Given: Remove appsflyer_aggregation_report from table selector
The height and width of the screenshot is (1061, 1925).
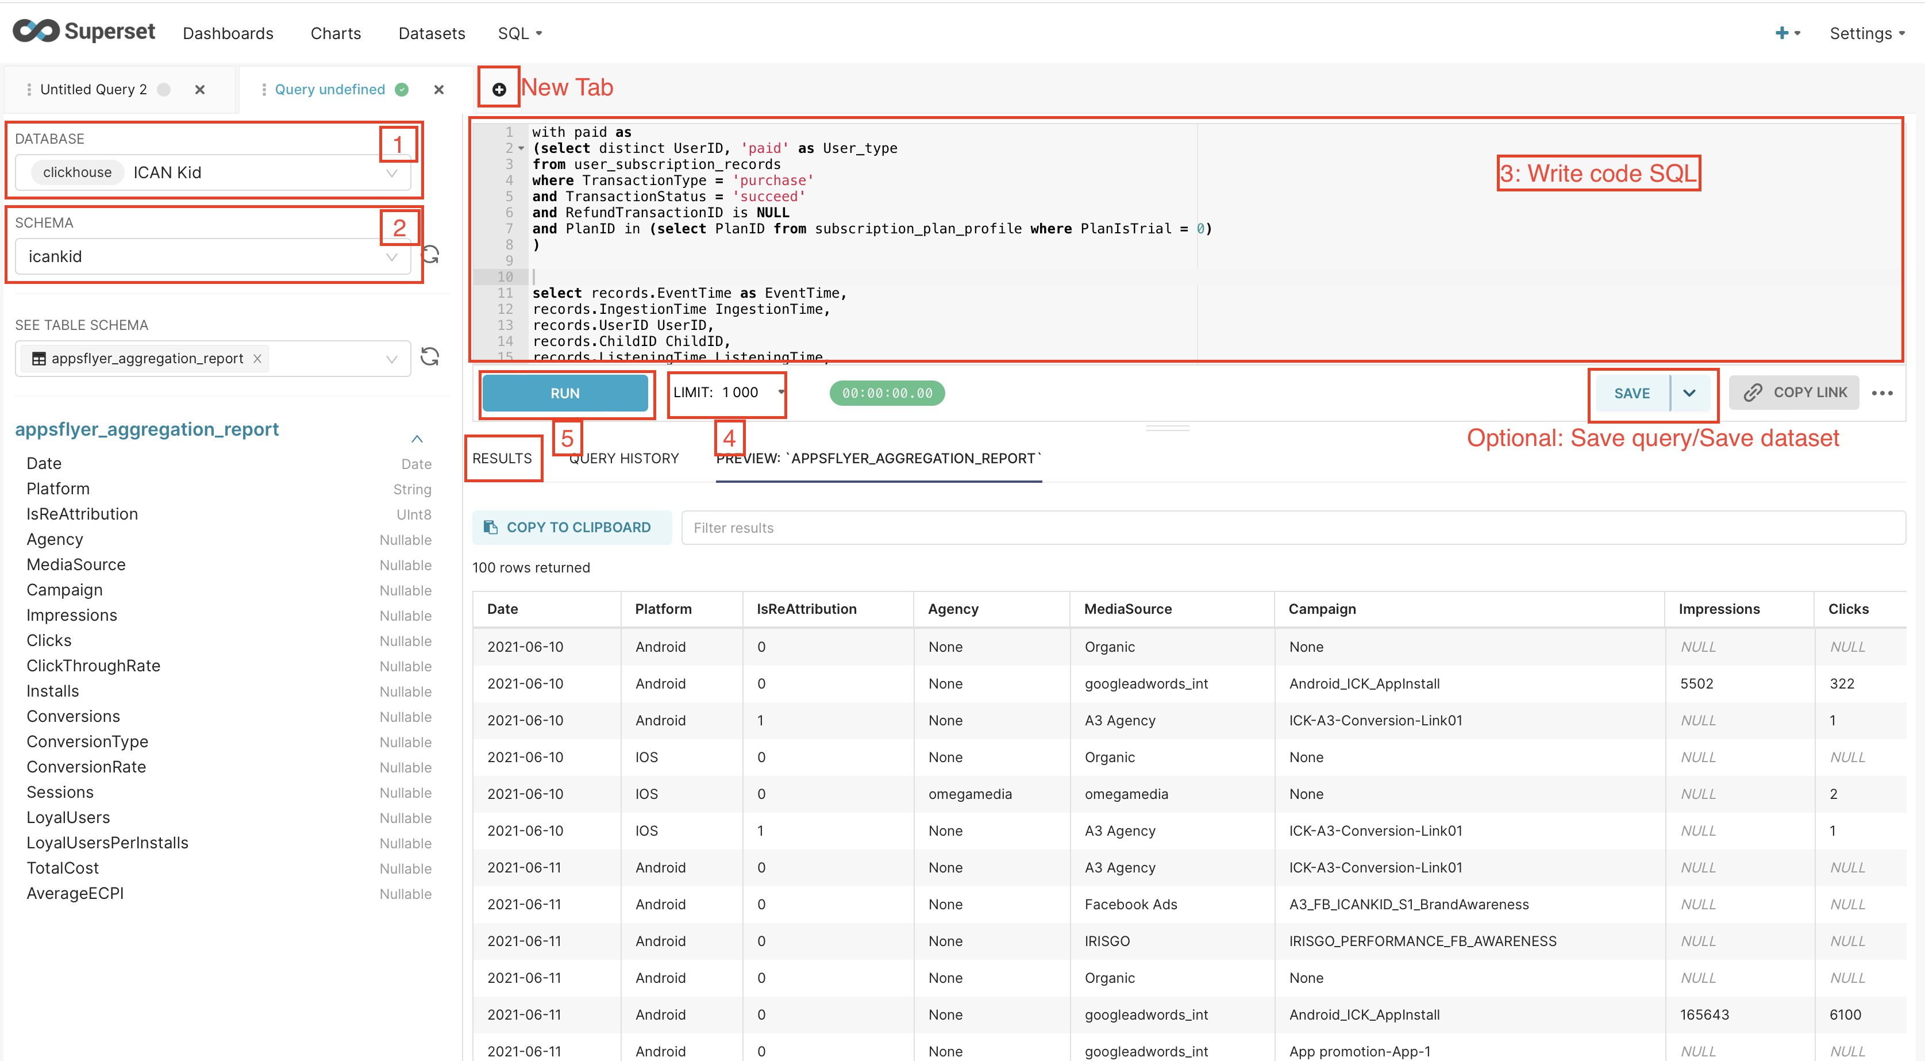Looking at the screenshot, I should pos(257,358).
